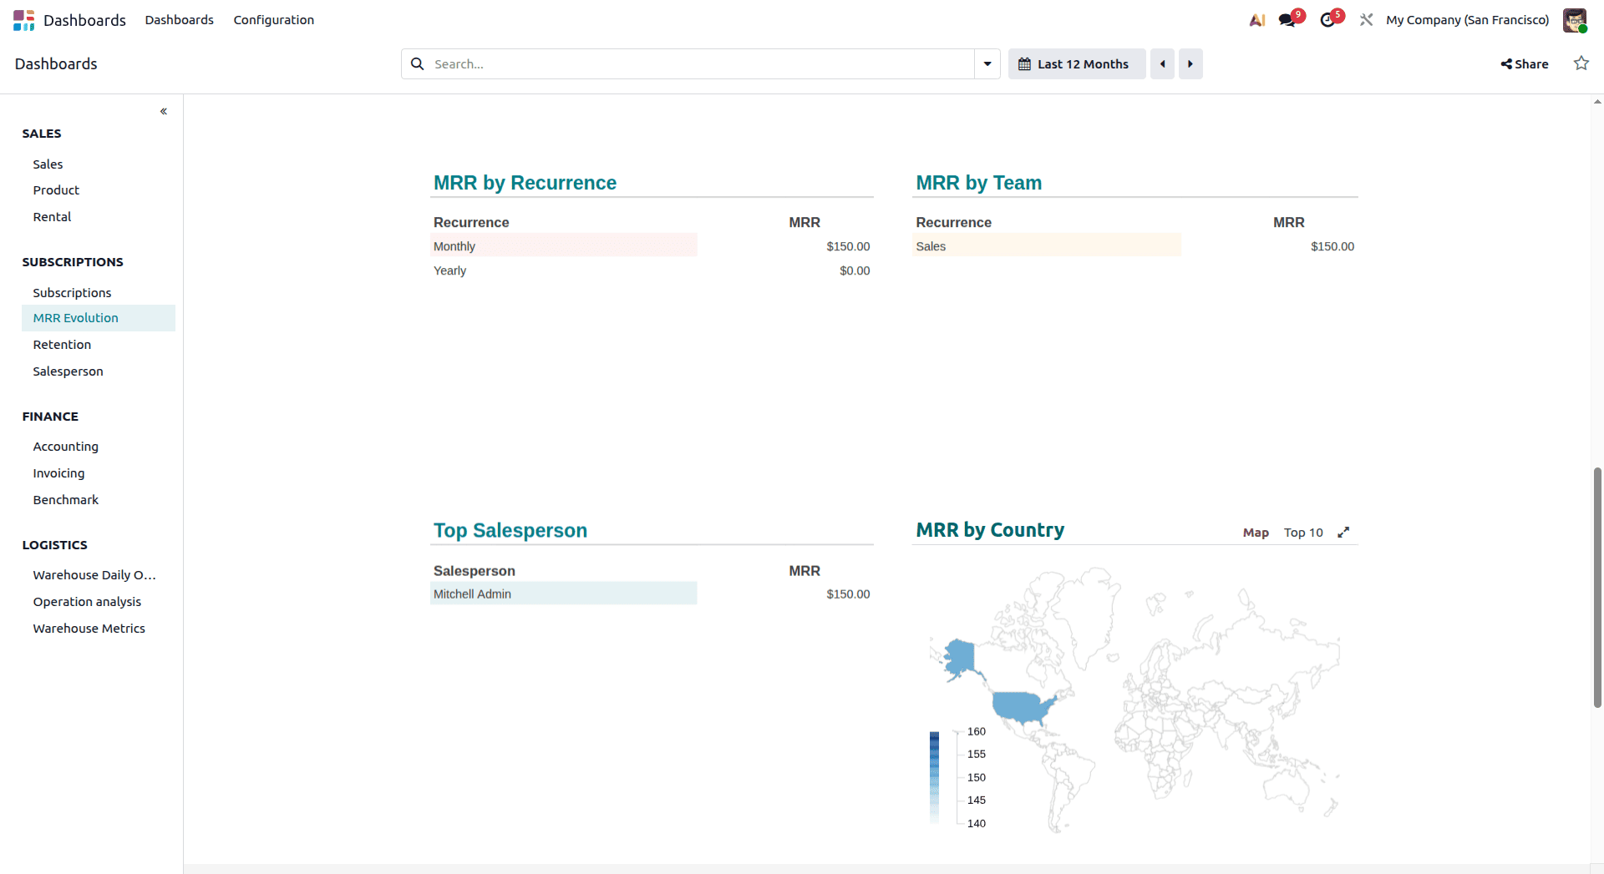This screenshot has height=874, width=1604.
Task: Open the activities clock icon with badge 5
Action: [1327, 20]
